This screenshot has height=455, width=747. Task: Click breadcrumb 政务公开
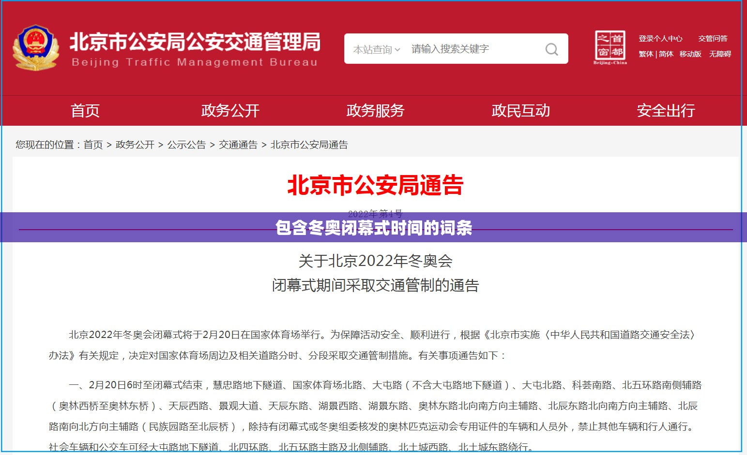point(135,145)
